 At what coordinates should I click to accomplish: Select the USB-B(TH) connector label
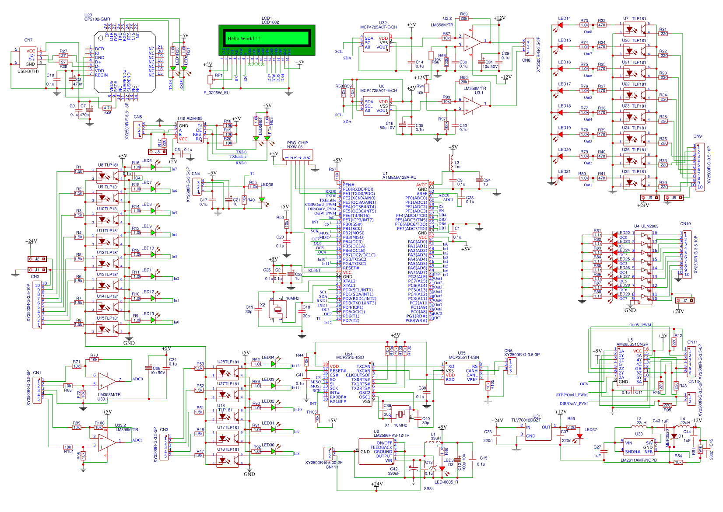(x=28, y=71)
